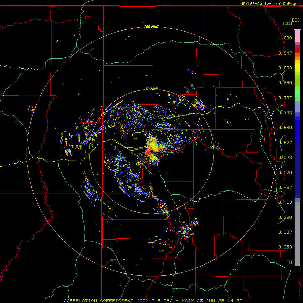Pick the lavender segment near 0.733

tap(297, 107)
